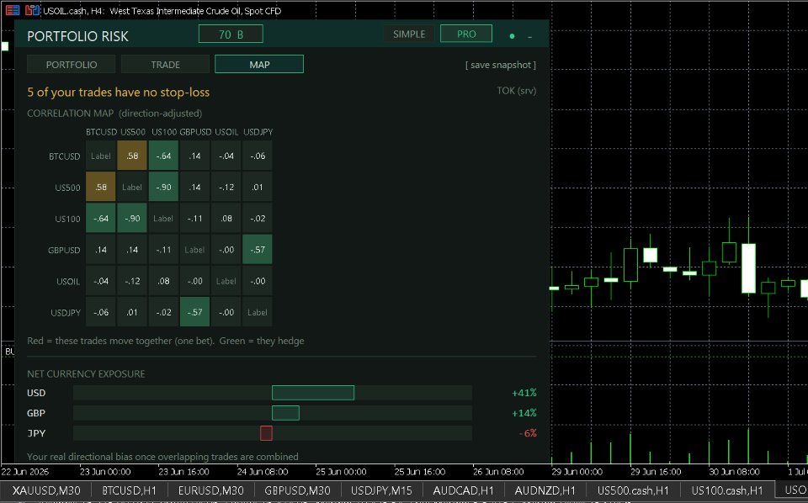Image resolution: width=808 pixels, height=503 pixels.
Task: Collapse panel with the dash minimize icon
Action: pyautogui.click(x=529, y=36)
